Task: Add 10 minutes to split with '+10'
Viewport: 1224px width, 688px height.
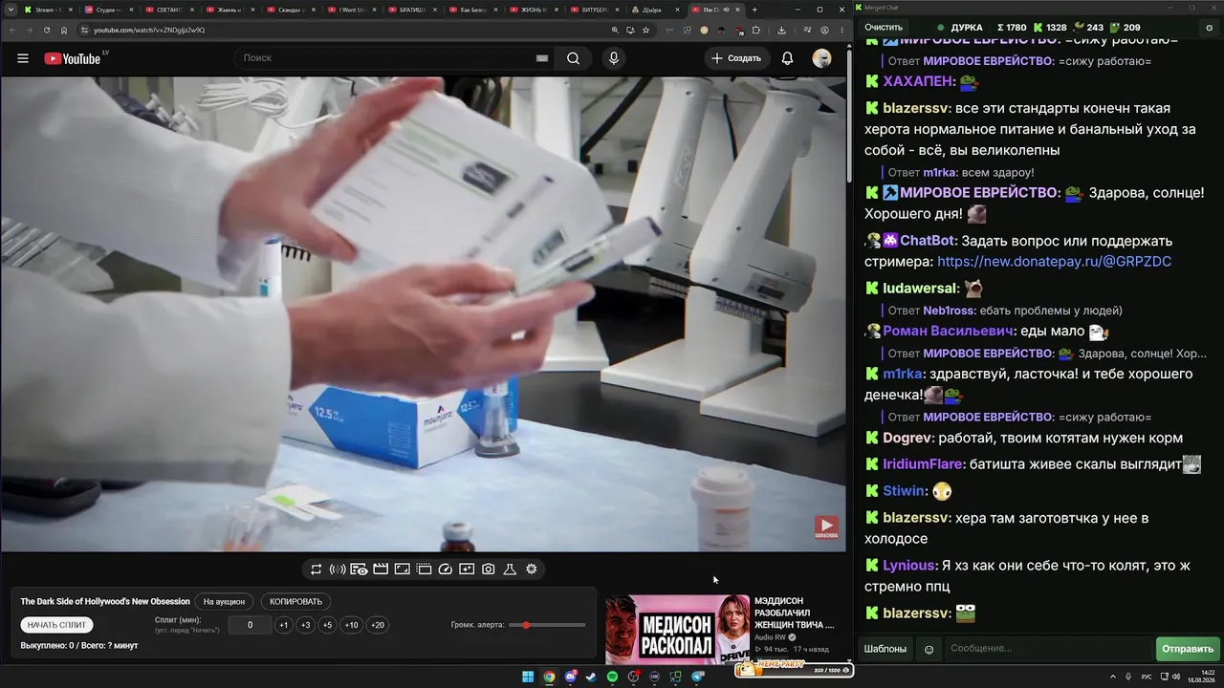Action: pyautogui.click(x=352, y=625)
